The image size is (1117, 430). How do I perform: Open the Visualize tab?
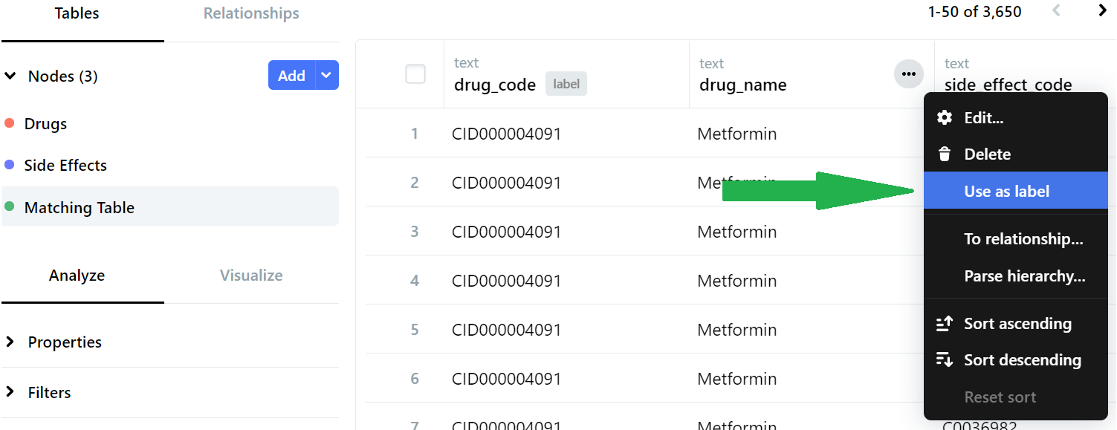click(251, 276)
